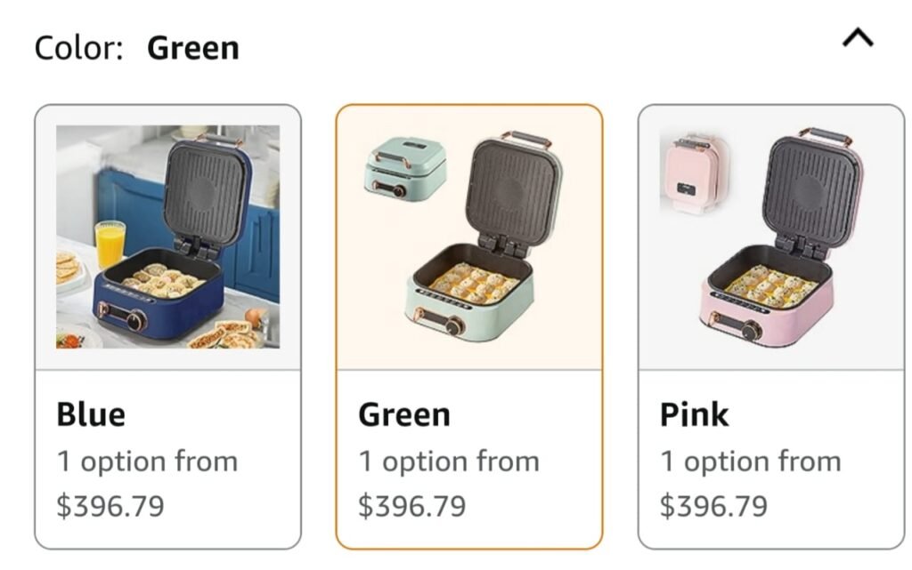Click the pink grill product image
The height and width of the screenshot is (570, 912).
771,237
